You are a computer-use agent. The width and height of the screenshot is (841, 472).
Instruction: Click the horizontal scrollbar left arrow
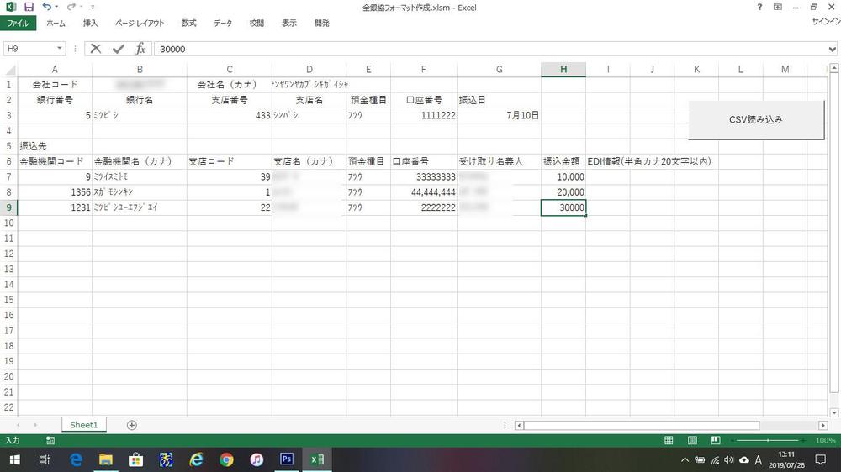pos(519,426)
